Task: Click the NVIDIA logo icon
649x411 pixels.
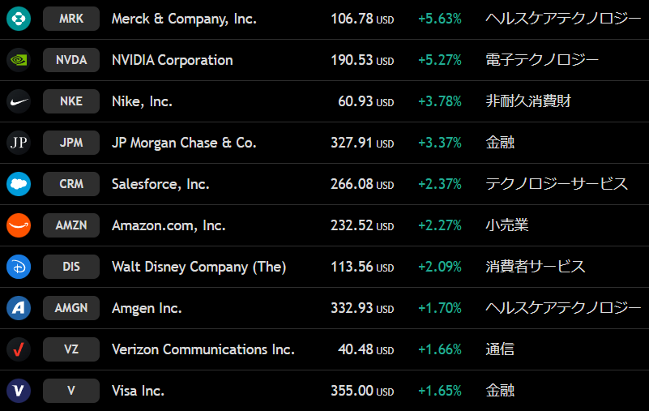Action: pyautogui.click(x=19, y=60)
